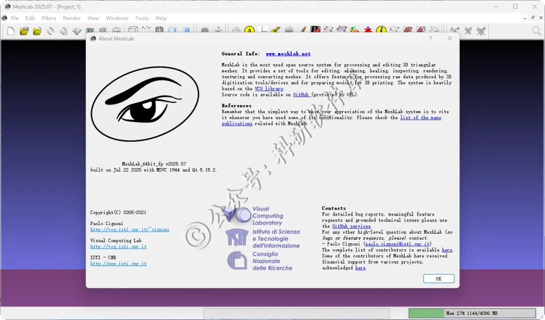Open the Render menu
Image resolution: width=545 pixels, height=320 pixels.
(x=72, y=18)
